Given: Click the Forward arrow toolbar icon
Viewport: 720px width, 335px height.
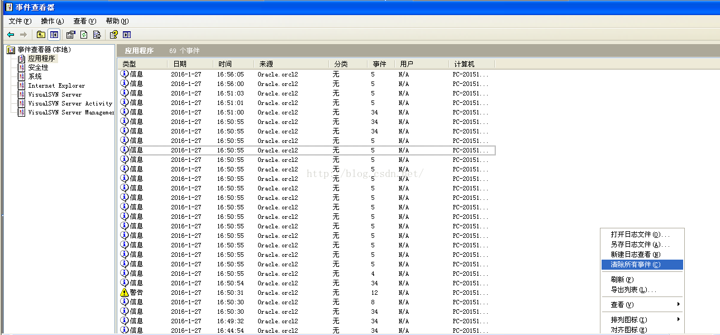Looking at the screenshot, I should pos(23,35).
